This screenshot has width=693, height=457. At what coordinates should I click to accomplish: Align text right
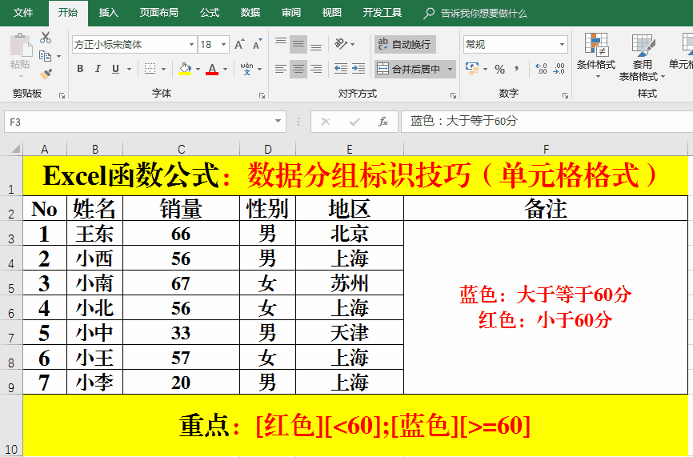pos(316,69)
